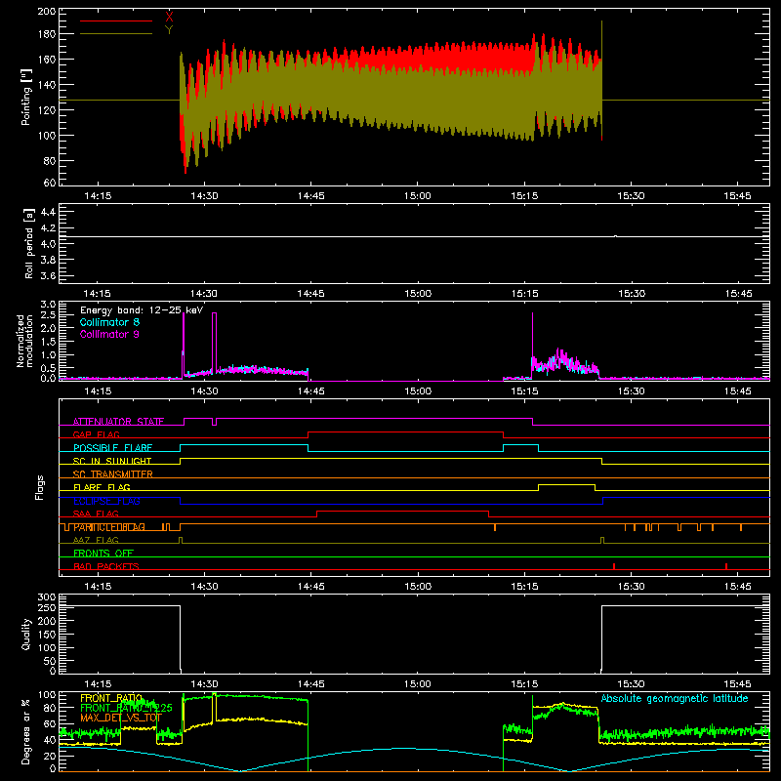The height and width of the screenshot is (781, 781).
Task: Click the olive legend line for Y
Action: pyautogui.click(x=116, y=33)
